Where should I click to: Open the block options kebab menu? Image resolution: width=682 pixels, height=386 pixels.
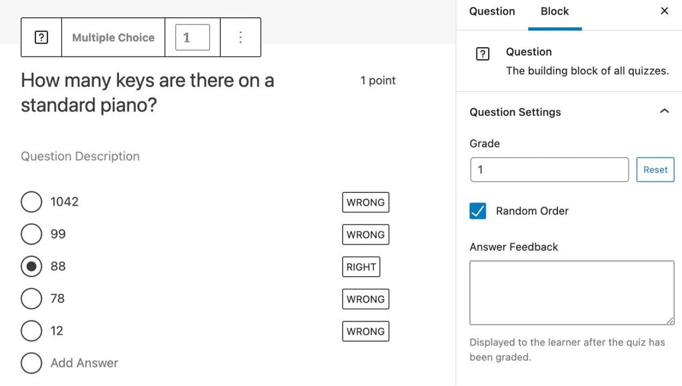(240, 37)
